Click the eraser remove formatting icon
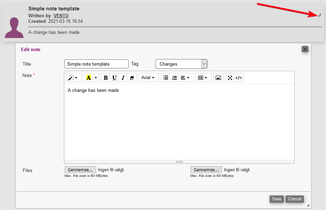The height and width of the screenshot is (210, 326). tap(132, 78)
